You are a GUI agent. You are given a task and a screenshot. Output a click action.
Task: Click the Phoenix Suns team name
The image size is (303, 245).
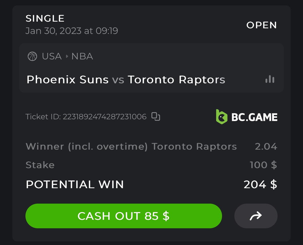(68, 80)
